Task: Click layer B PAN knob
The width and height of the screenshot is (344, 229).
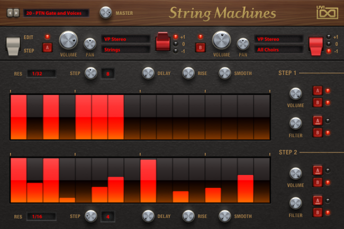Action: point(243,44)
